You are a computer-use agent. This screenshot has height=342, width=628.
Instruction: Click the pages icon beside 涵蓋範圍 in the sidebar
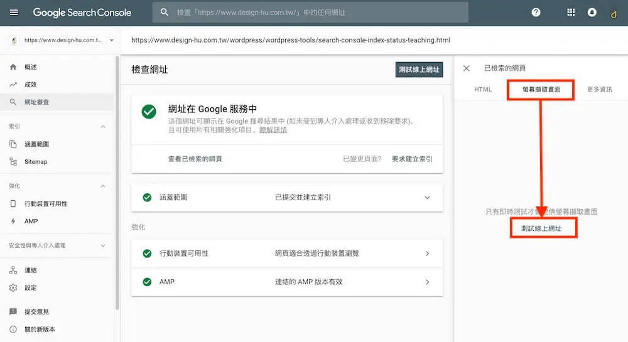point(13,144)
